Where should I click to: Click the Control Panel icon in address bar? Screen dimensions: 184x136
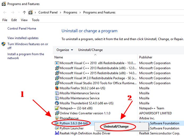30,12
